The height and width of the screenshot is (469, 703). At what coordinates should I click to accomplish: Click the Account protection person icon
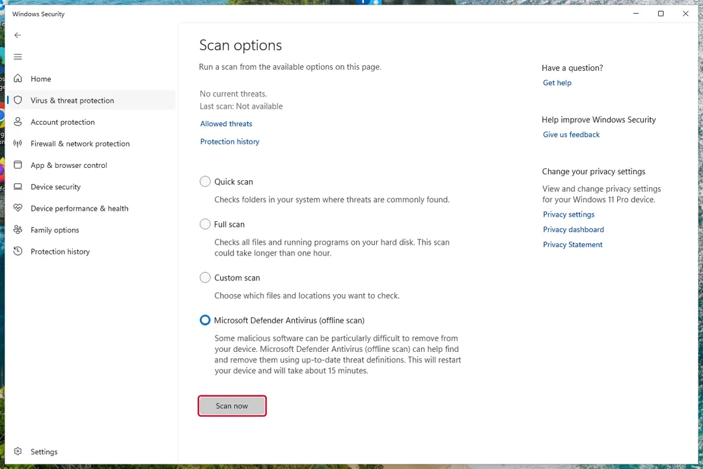click(18, 122)
